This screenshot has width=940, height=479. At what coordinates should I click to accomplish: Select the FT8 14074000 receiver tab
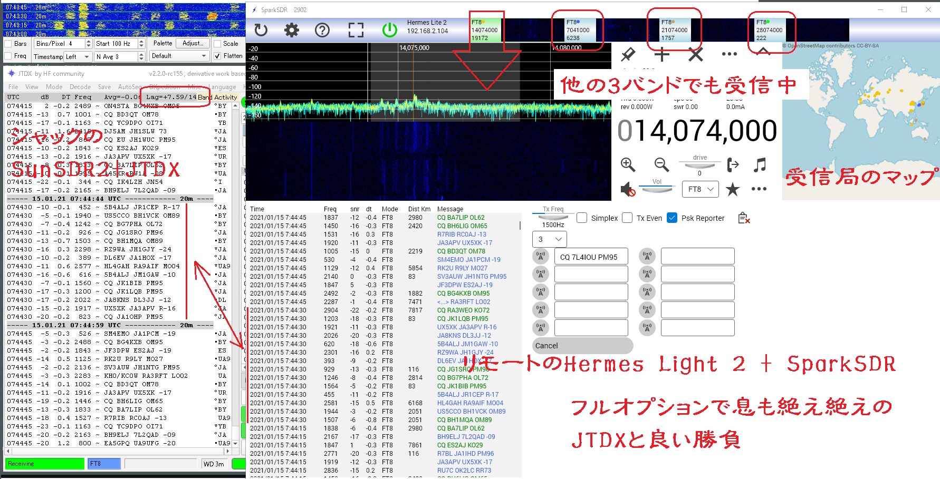pos(485,30)
